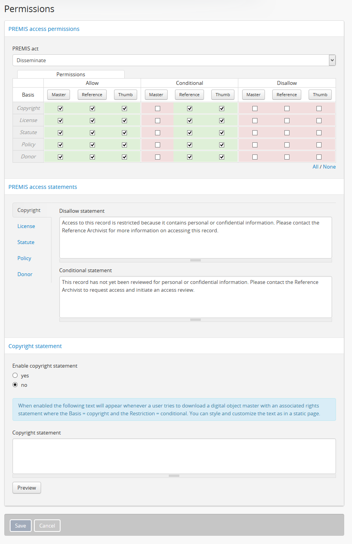
Task: Open the Policy statements tab
Action: [24, 258]
